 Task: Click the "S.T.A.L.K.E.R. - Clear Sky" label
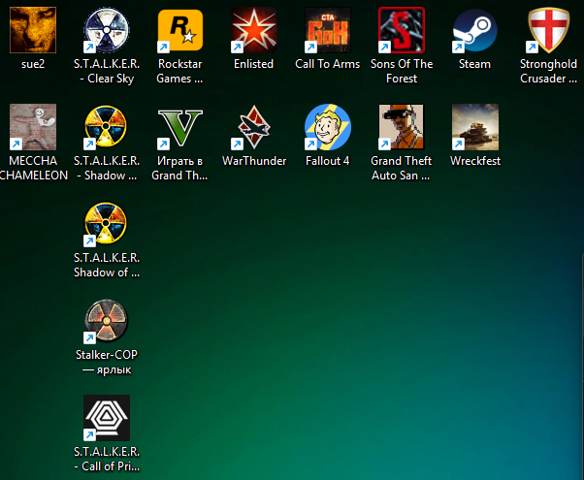[107, 71]
